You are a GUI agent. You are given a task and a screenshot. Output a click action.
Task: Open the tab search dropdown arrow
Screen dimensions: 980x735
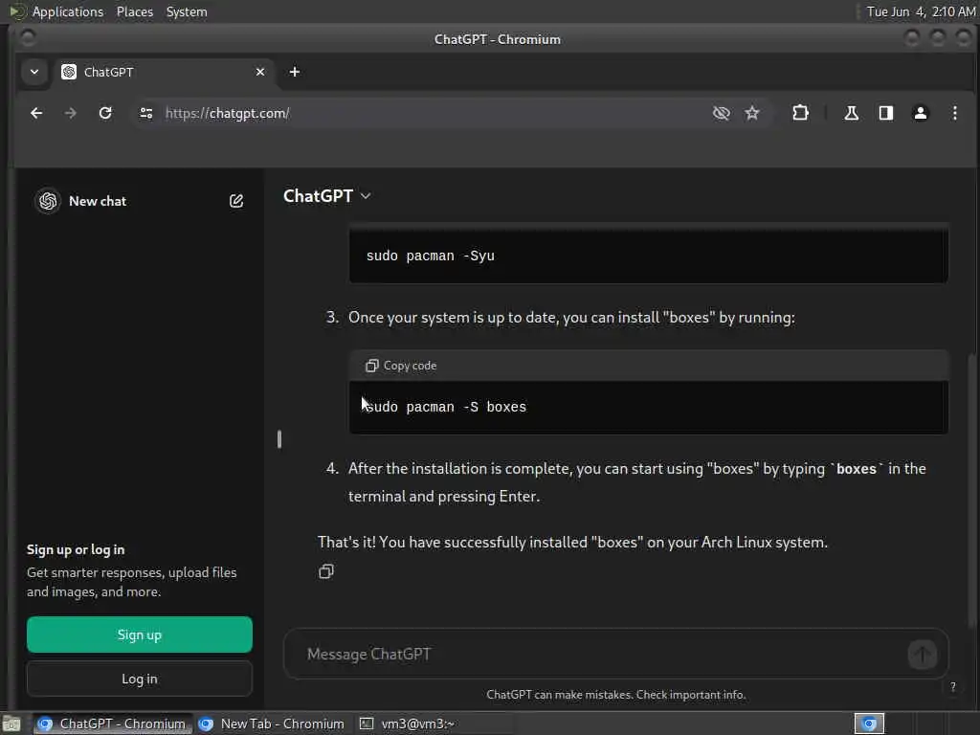tap(34, 72)
